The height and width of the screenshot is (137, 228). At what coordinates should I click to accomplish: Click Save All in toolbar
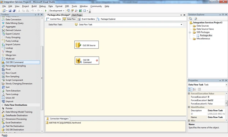[14, 11]
